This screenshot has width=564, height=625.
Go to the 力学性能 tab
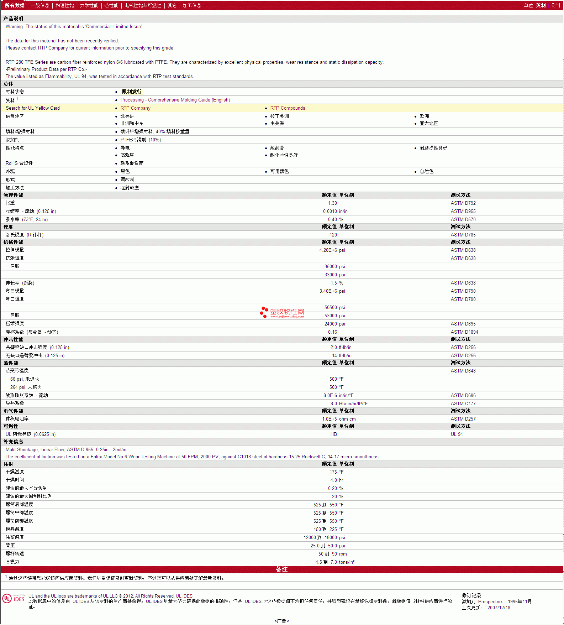tap(89, 5)
